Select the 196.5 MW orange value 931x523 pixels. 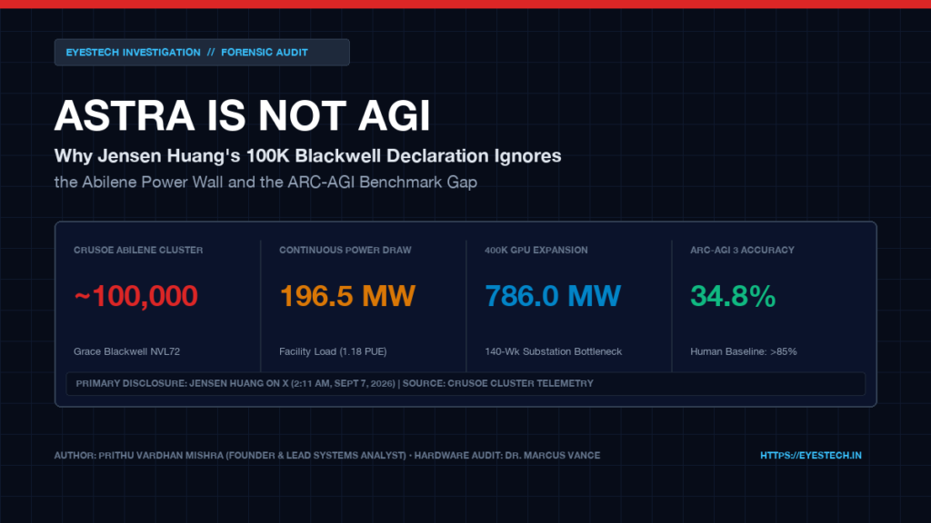click(347, 296)
